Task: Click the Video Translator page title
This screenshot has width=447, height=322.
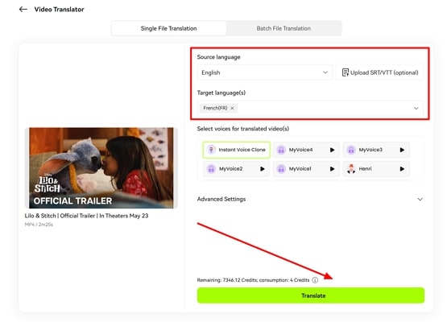Action: (x=59, y=10)
